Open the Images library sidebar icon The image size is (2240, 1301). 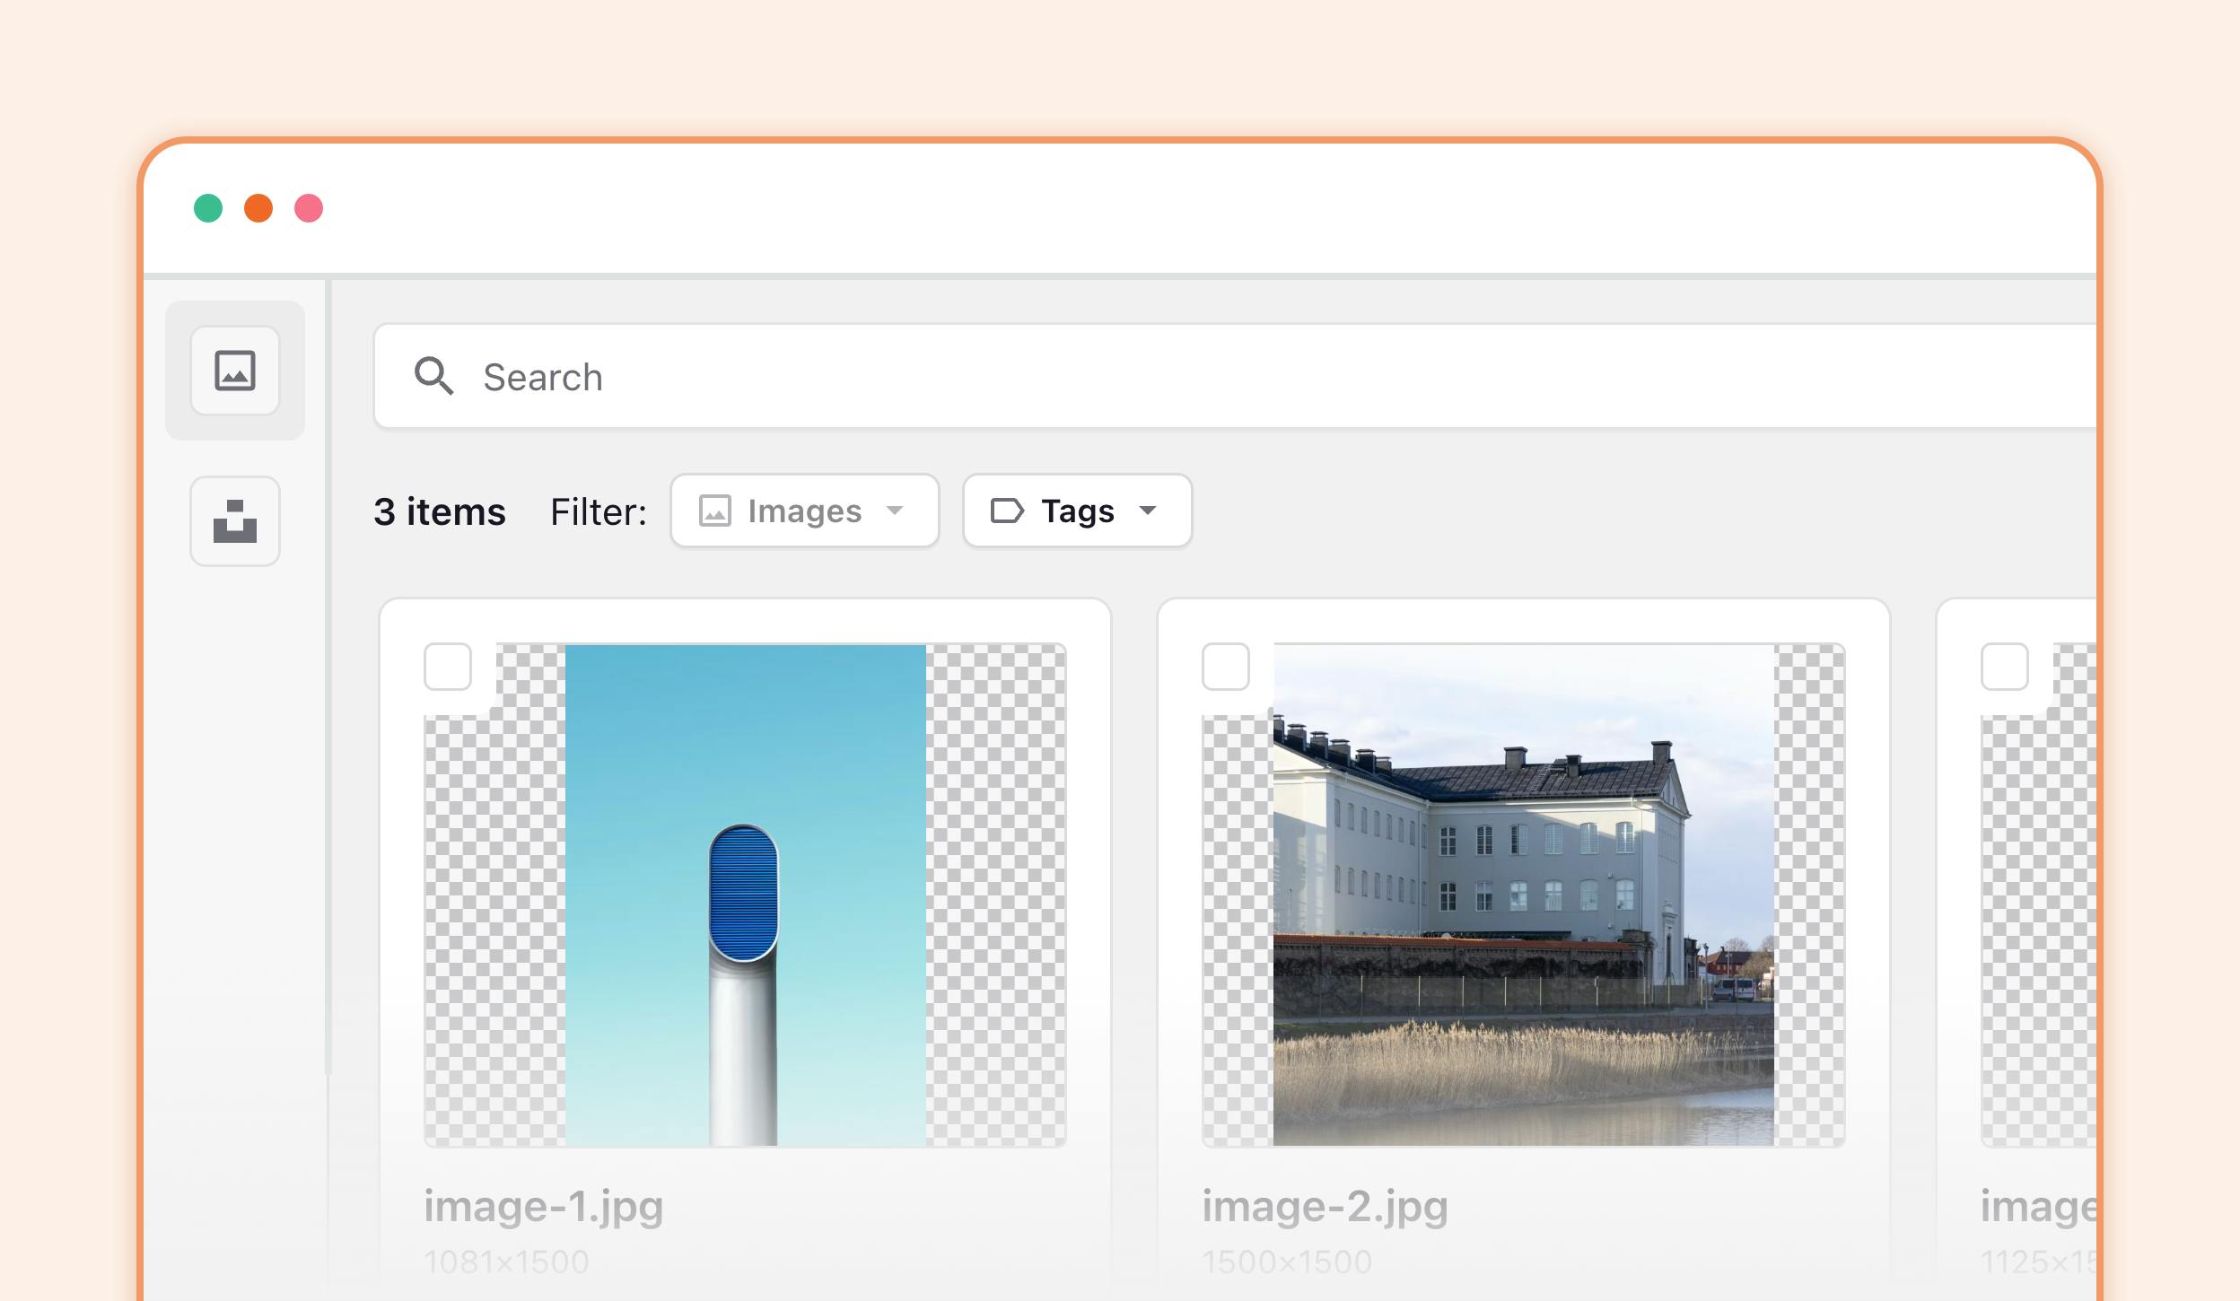235,371
